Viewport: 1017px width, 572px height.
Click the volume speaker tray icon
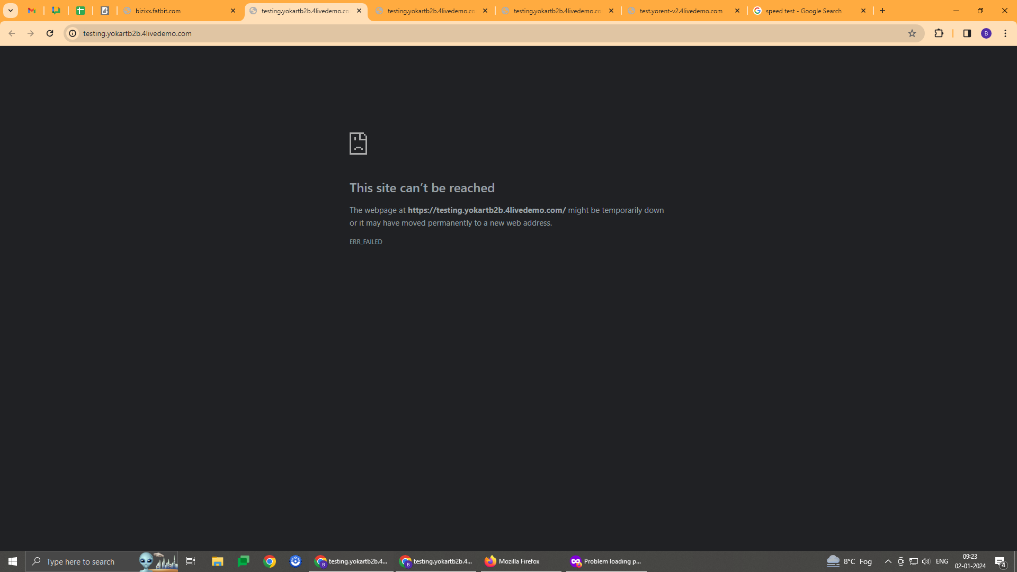pyautogui.click(x=926, y=561)
